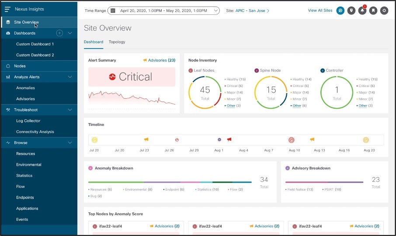Collapse the Dashboards section chevron
Image resolution: width=396 pixels, height=236 pixels.
[x=70, y=33]
